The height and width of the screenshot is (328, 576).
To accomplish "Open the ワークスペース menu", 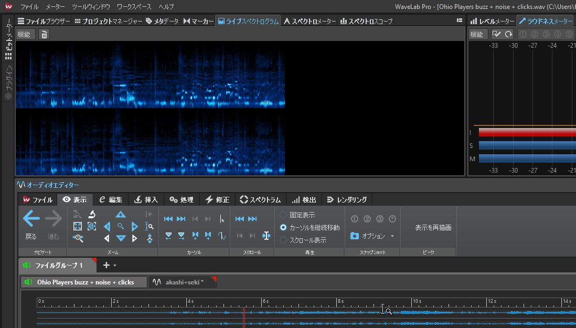I will (134, 7).
